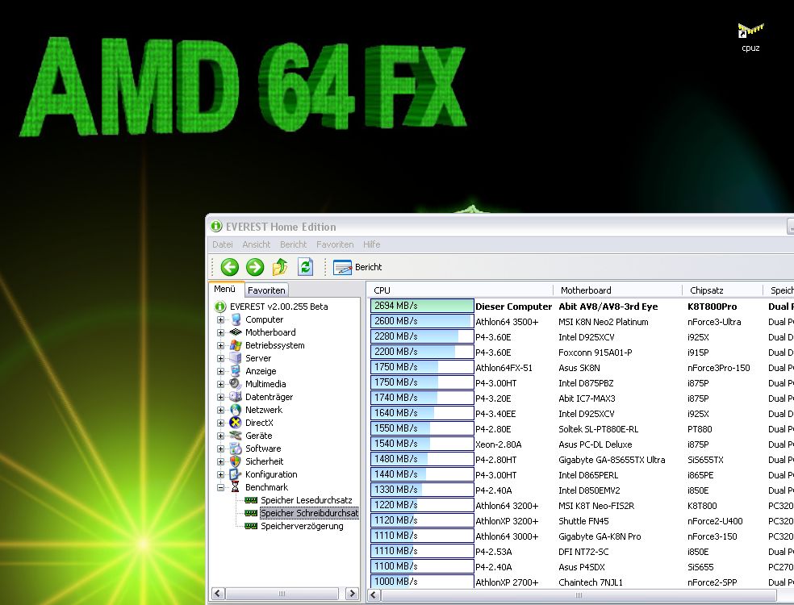Select Speicher Schreibdurchsatz benchmark item
The height and width of the screenshot is (605, 794).
tap(309, 513)
